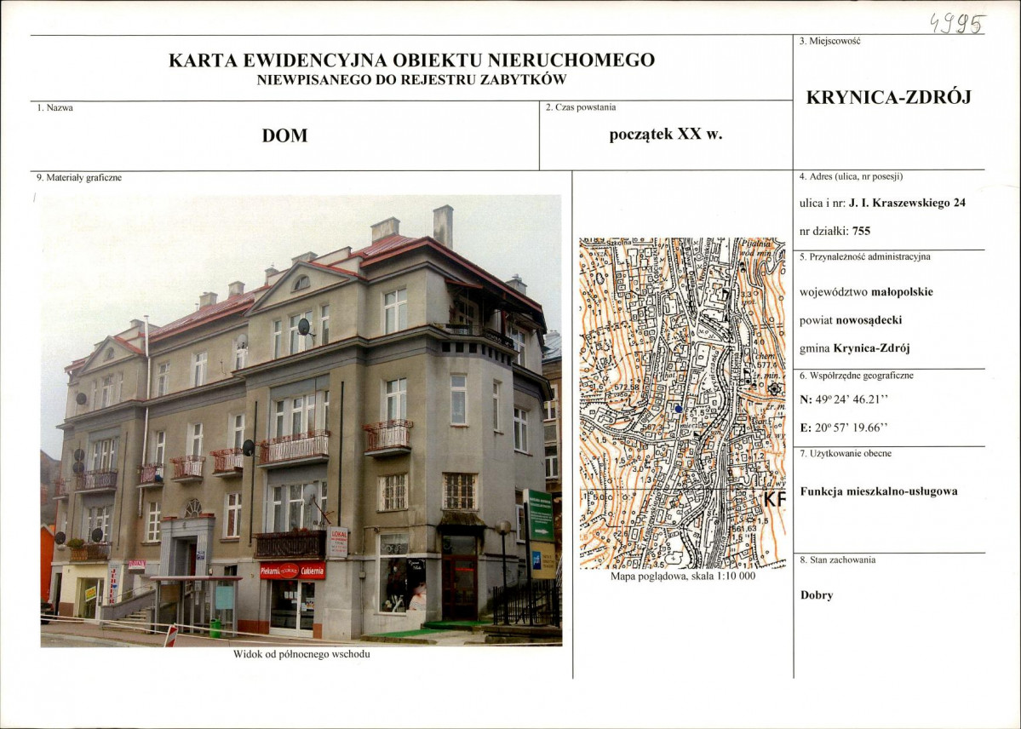Click the title 'KARTA EWIDENCYJNA OBIEKTU NIERUCHOMEGO'

411,60
